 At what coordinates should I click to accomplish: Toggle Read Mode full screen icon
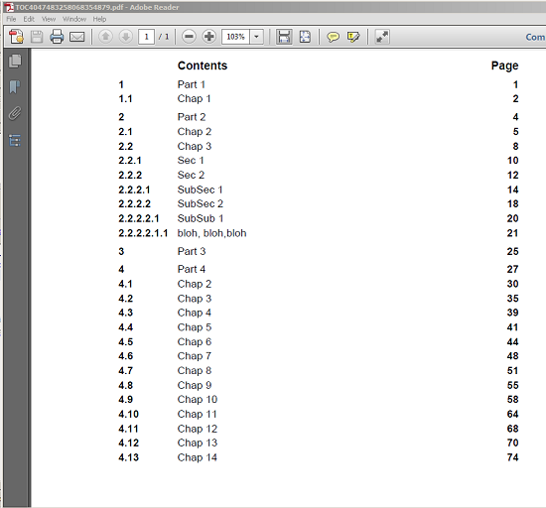(x=382, y=37)
